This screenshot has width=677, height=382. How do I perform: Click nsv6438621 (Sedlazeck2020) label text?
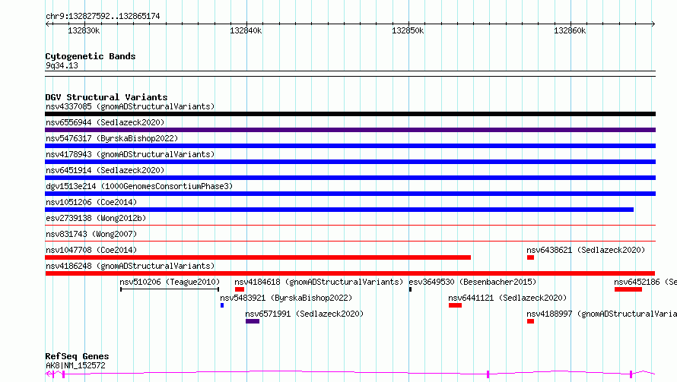tap(586, 250)
